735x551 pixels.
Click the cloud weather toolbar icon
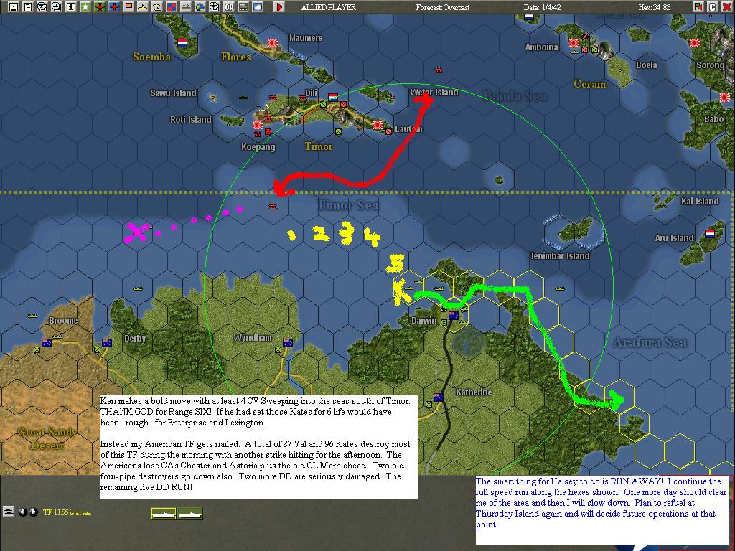coord(258,6)
